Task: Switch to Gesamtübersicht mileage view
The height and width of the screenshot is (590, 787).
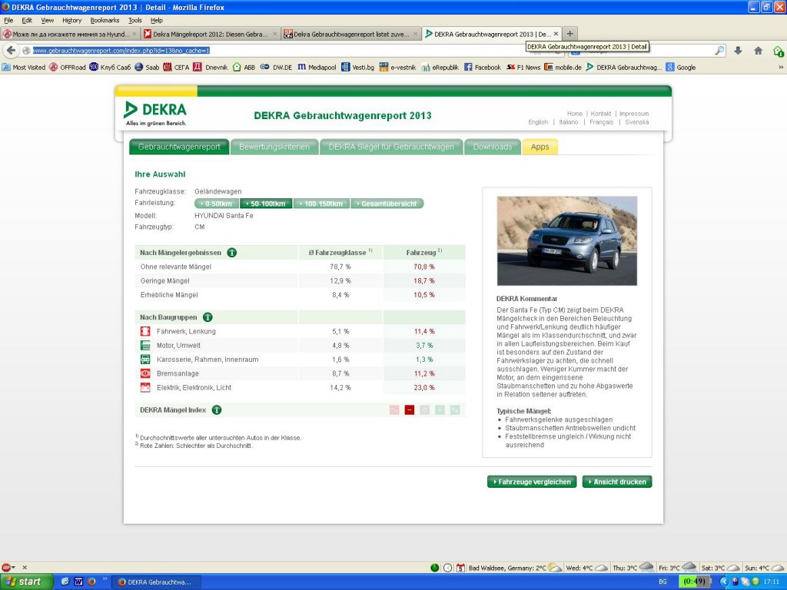Action: tap(387, 204)
